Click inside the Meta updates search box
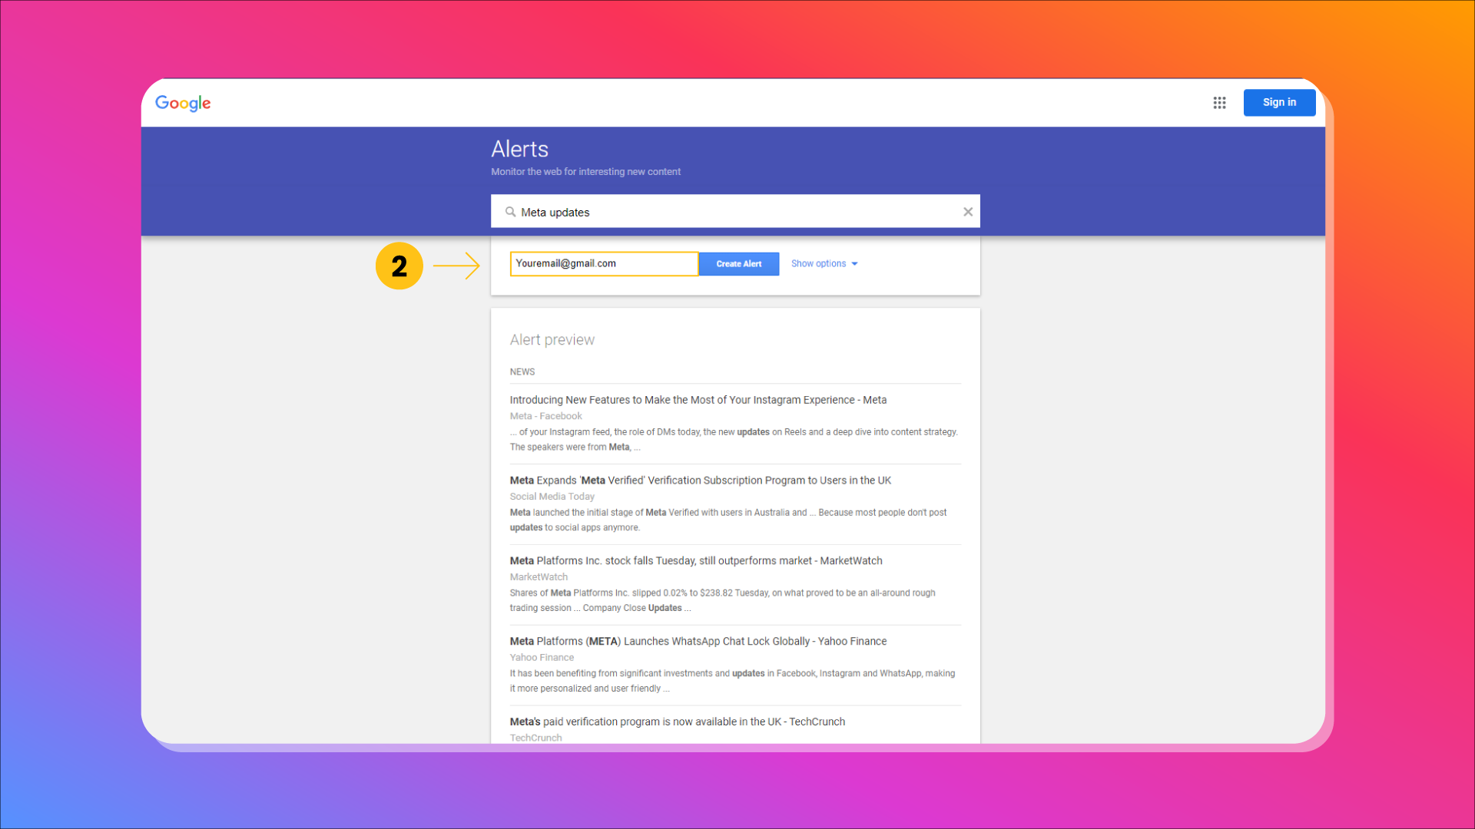 (x=735, y=212)
